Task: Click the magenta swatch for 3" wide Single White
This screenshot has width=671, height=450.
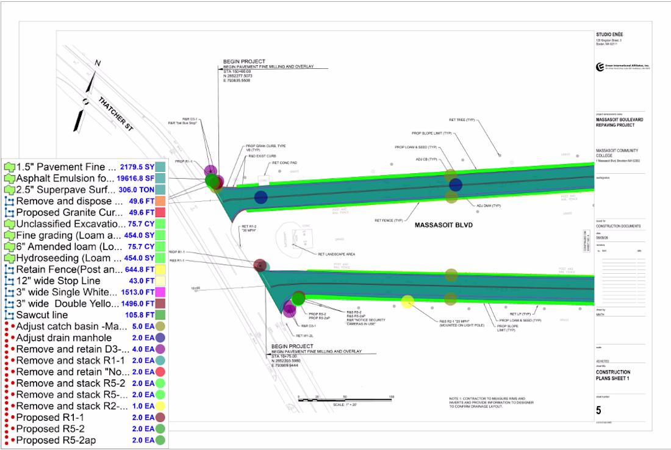Action: tap(160, 292)
